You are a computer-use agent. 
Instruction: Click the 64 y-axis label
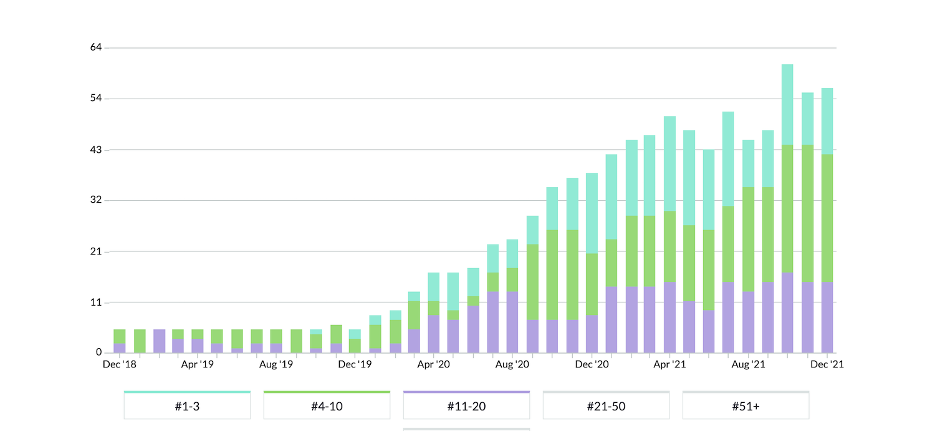click(x=95, y=47)
